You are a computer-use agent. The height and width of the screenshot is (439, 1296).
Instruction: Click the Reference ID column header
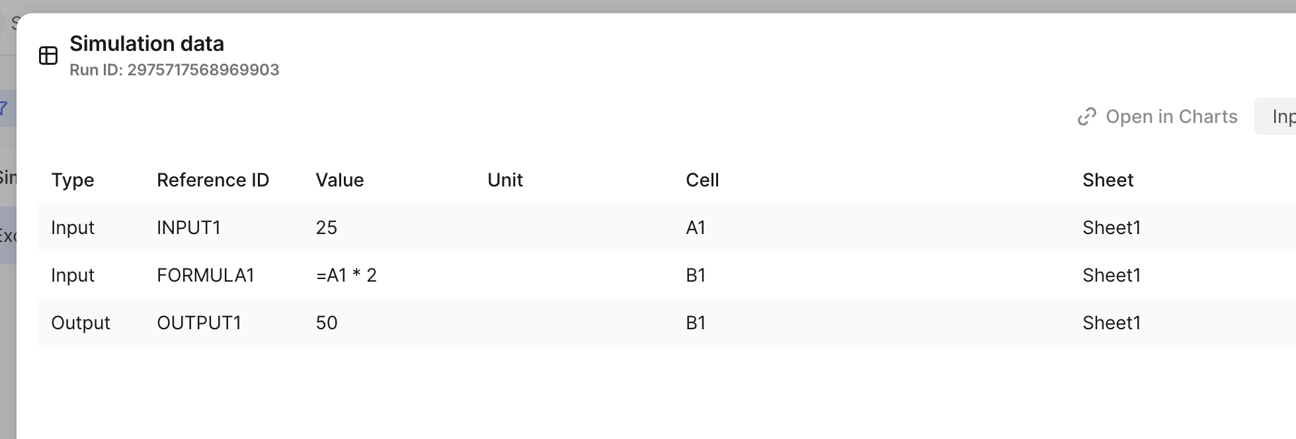(213, 180)
